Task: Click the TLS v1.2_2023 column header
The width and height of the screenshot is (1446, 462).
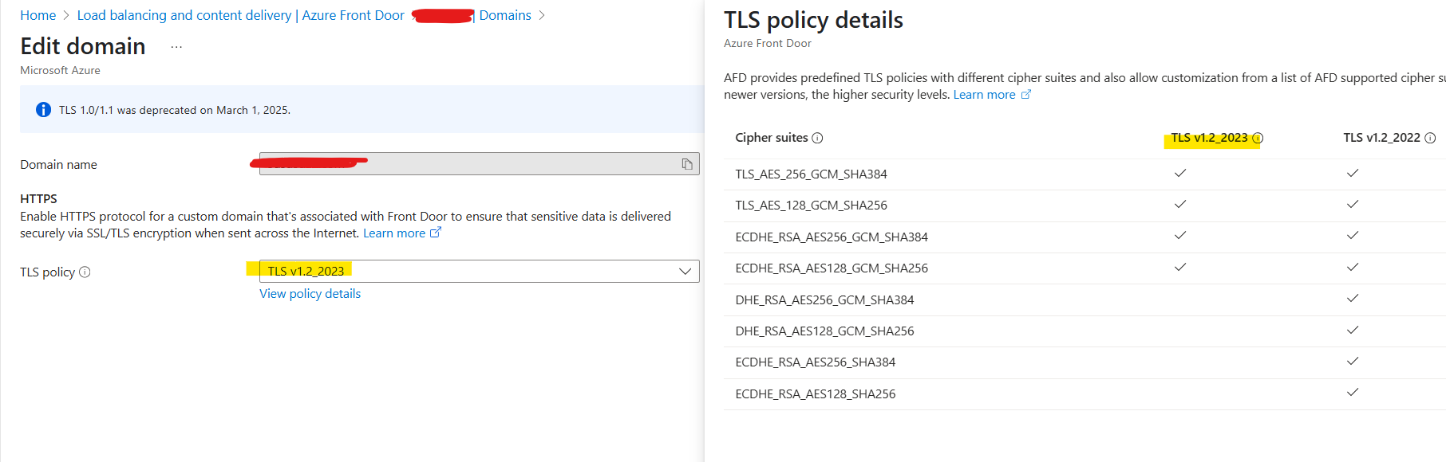Action: 1209,138
